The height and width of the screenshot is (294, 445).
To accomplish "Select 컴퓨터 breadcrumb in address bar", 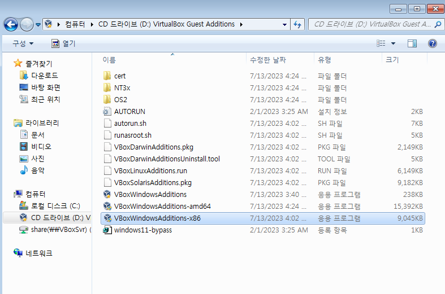I will tap(75, 24).
